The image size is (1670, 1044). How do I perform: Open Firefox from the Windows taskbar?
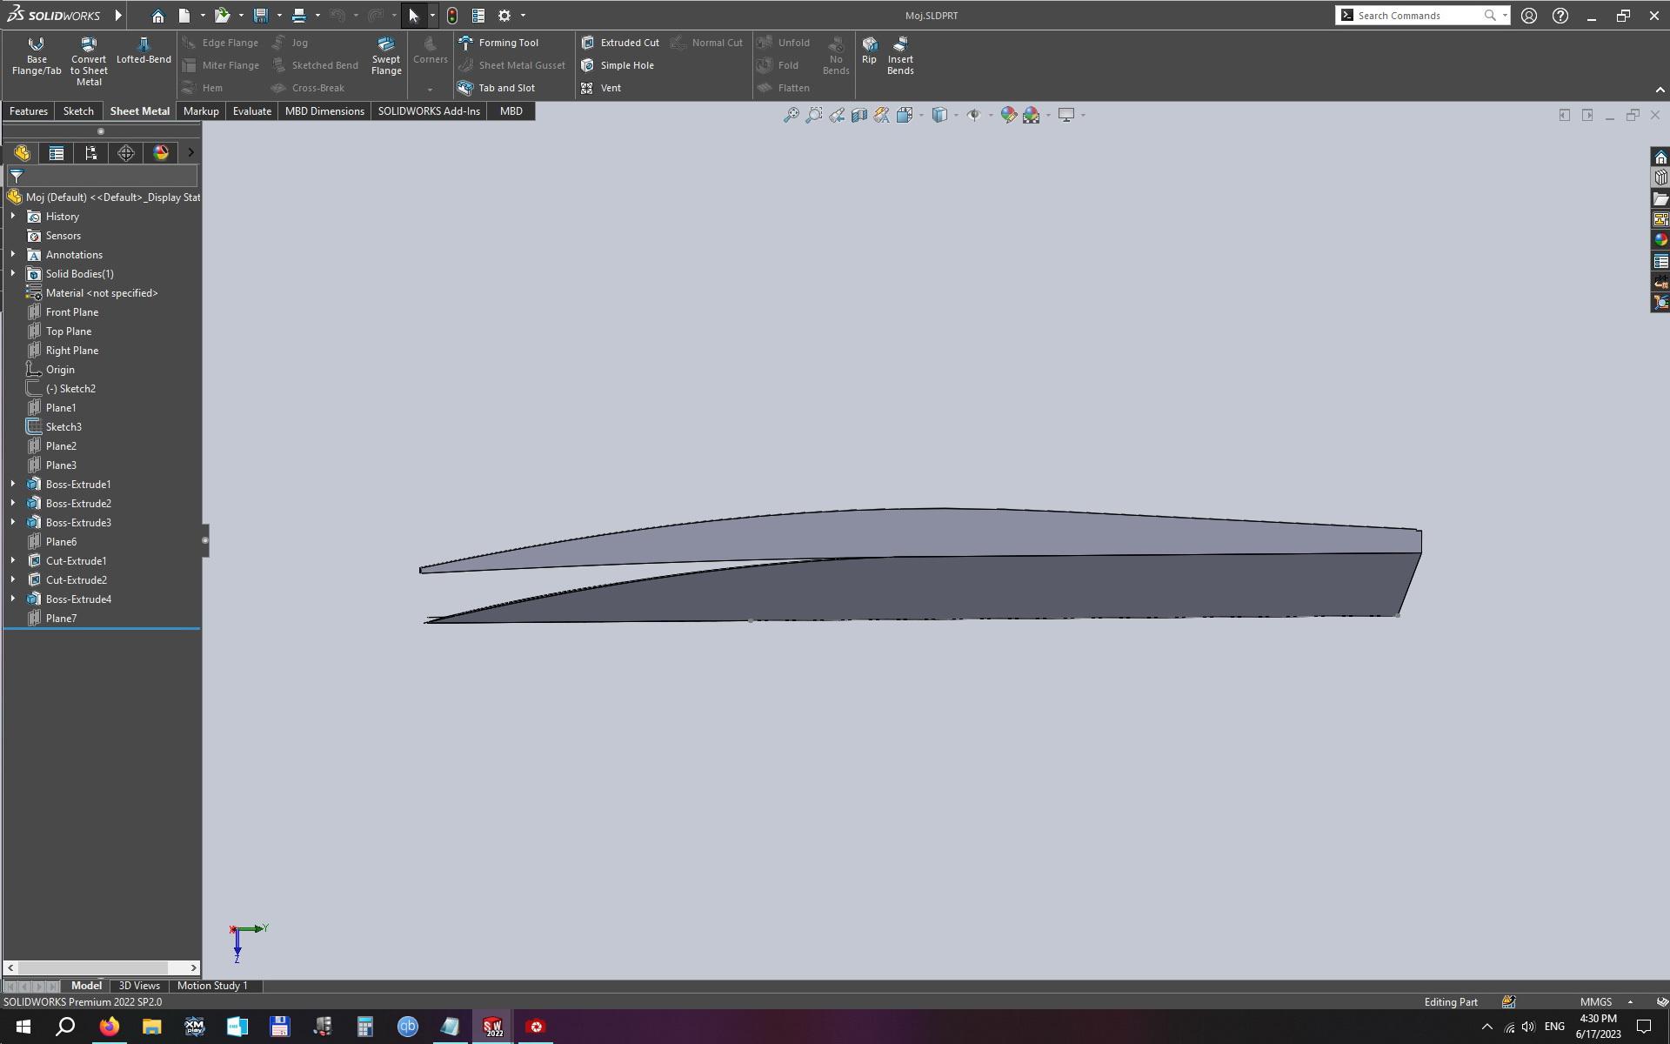pos(109,1027)
